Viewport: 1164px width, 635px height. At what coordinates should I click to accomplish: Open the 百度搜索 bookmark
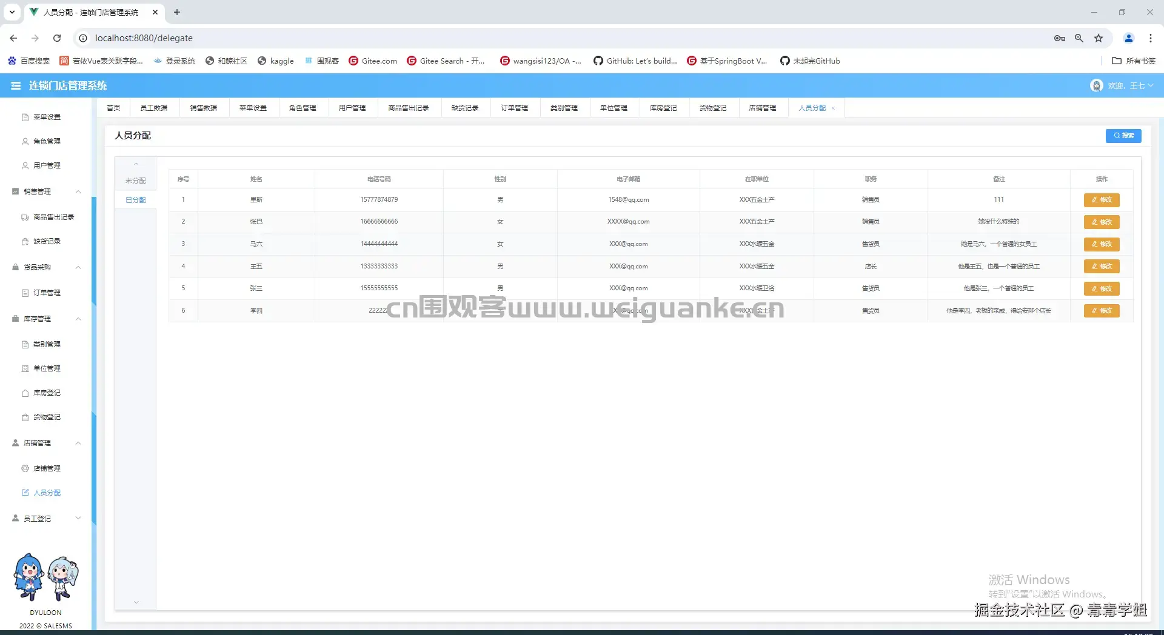(28, 61)
